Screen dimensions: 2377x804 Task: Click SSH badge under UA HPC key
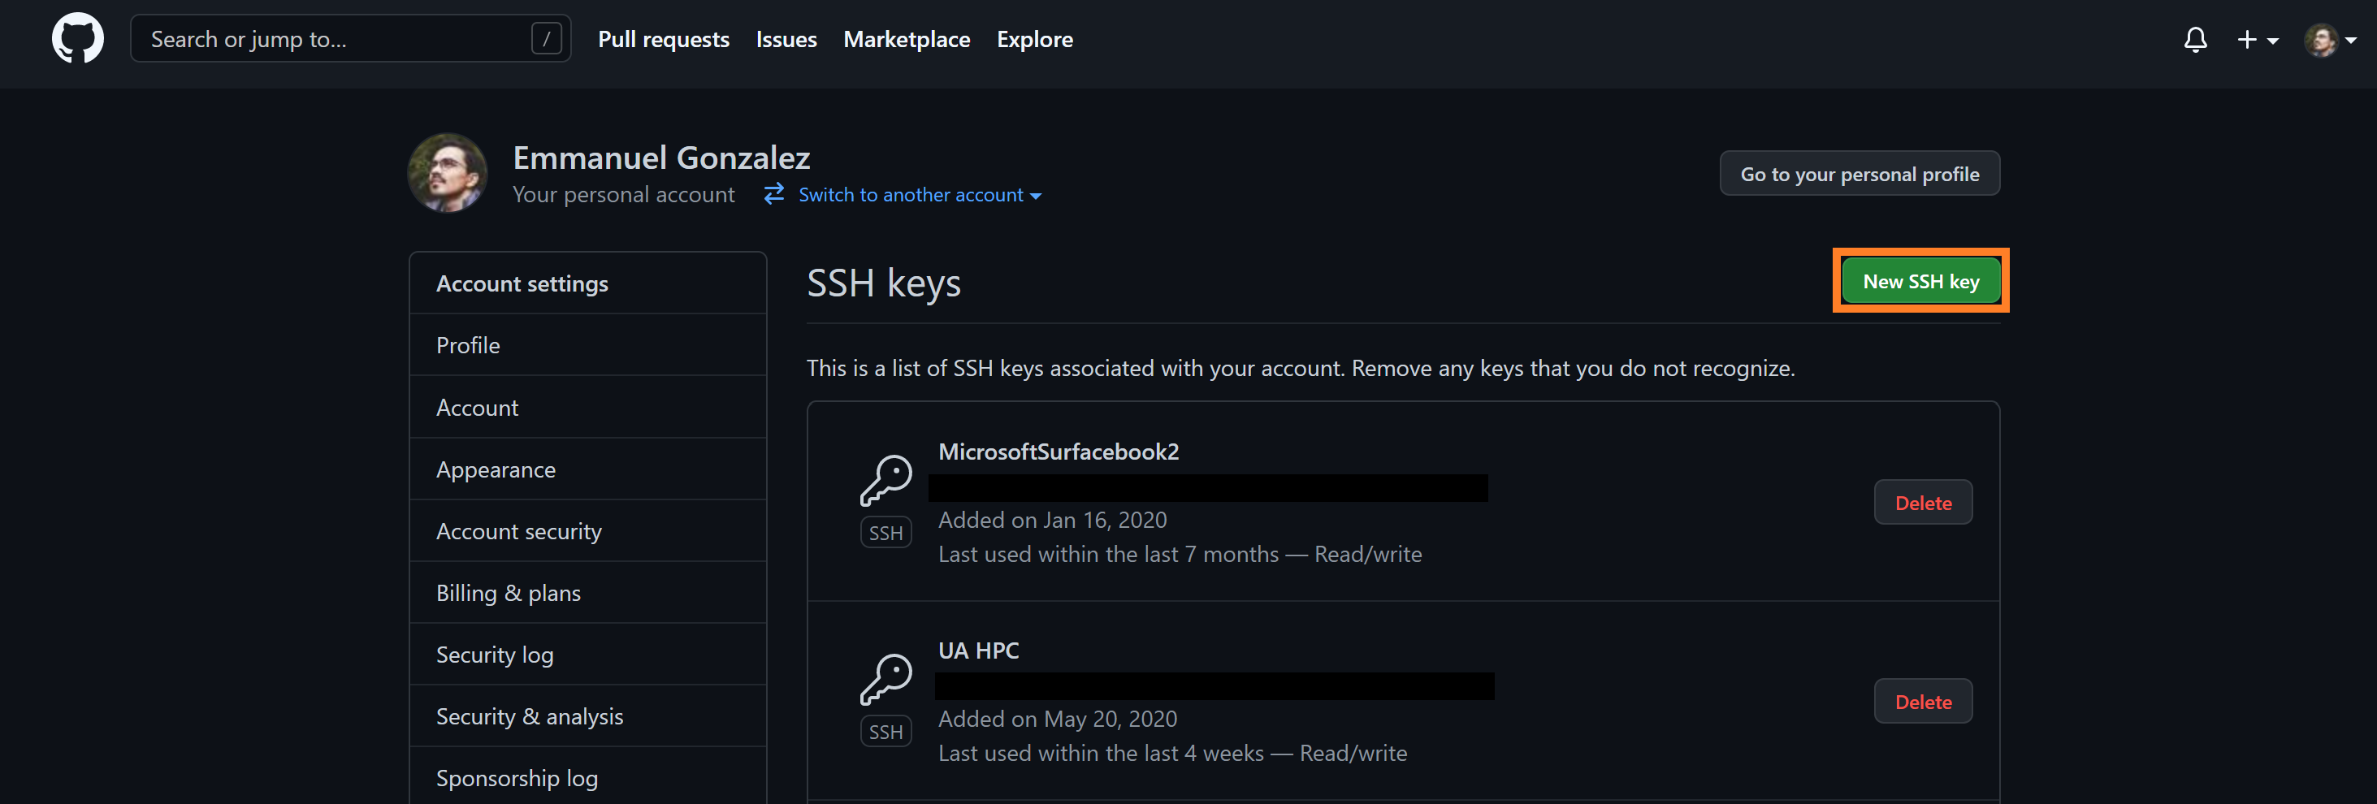885,732
